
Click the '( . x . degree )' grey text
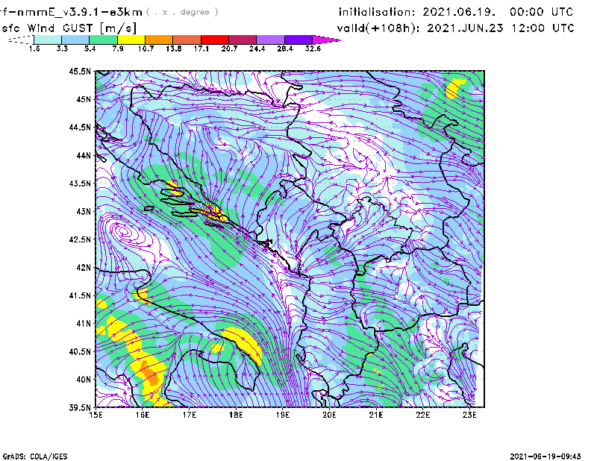tap(182, 12)
